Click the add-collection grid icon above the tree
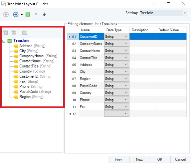The image size is (191, 163). point(14,33)
